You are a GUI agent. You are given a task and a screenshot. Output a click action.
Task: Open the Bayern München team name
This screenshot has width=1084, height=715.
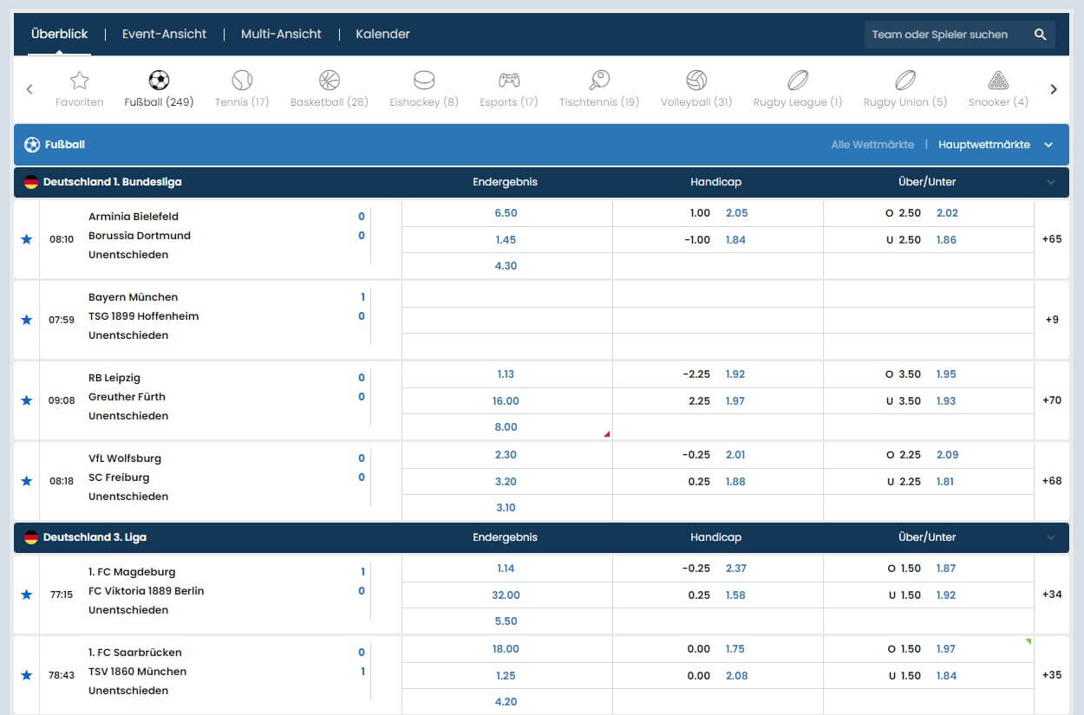133,297
